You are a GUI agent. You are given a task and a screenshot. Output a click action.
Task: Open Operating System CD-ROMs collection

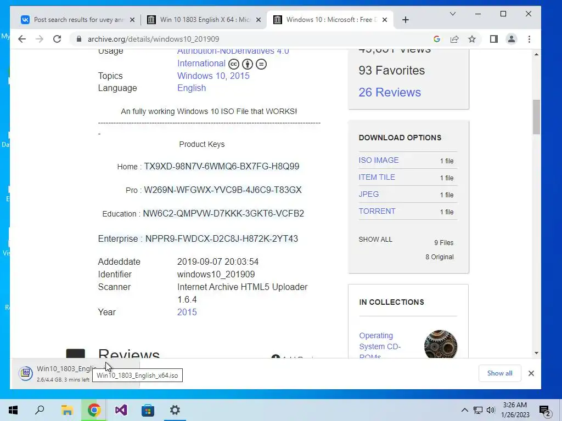(380, 346)
